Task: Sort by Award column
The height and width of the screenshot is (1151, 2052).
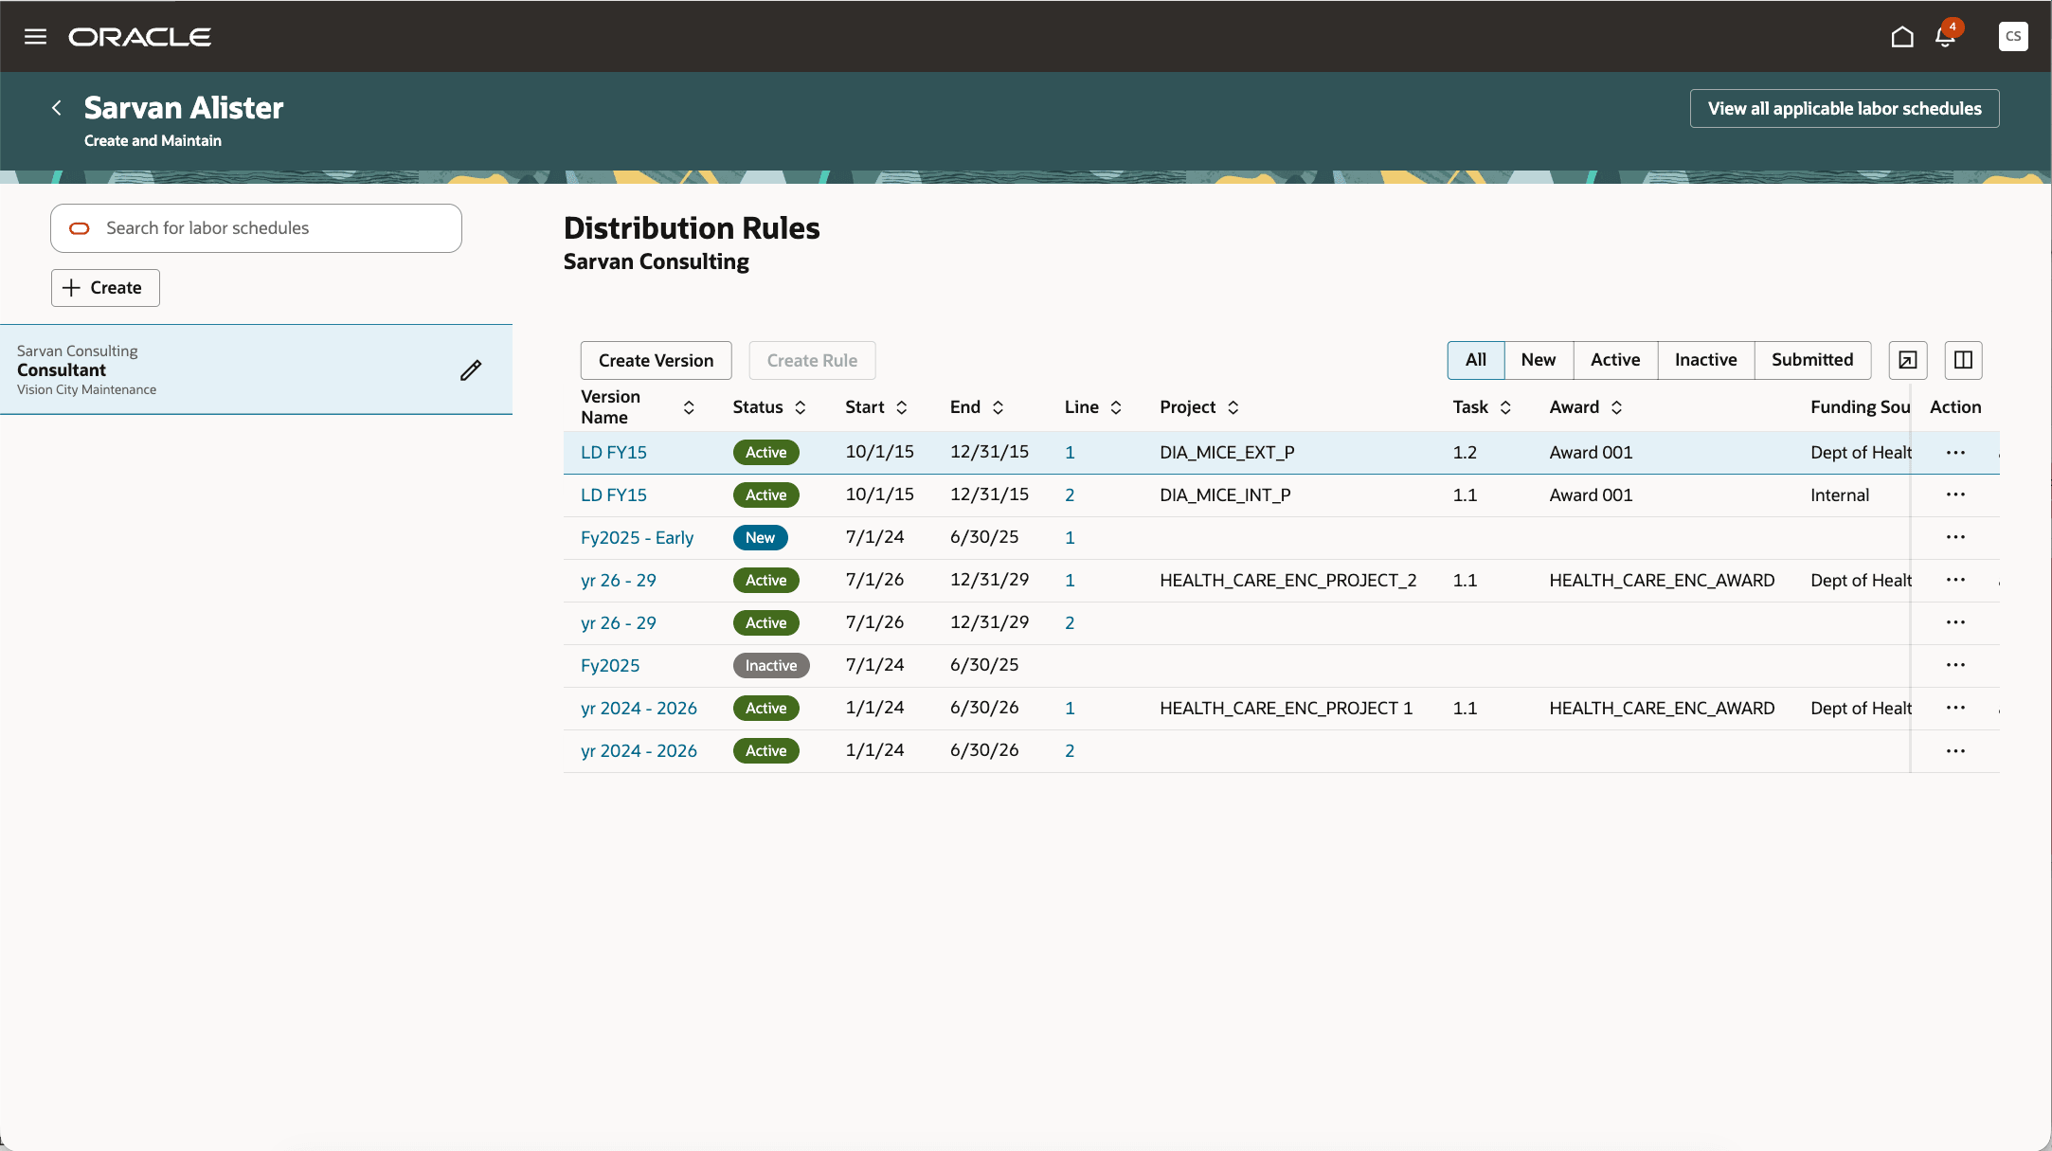Action: tap(1616, 407)
